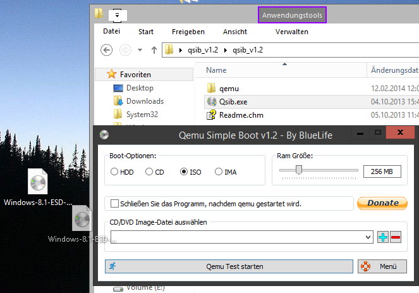
Task: Click Desktop in the navigation pane
Action: click(140, 88)
